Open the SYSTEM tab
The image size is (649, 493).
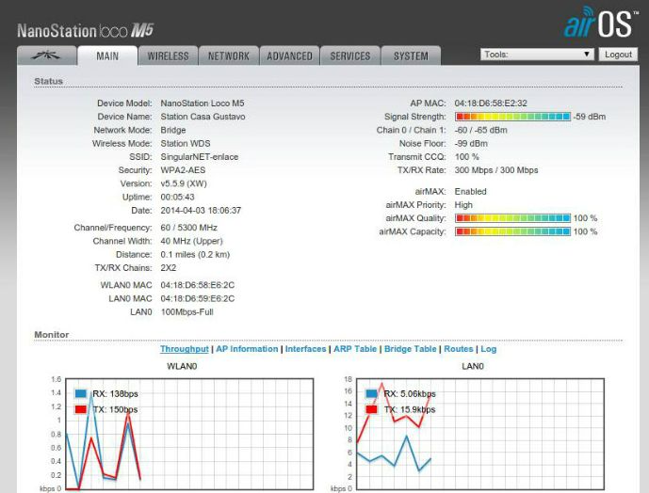[x=411, y=56]
